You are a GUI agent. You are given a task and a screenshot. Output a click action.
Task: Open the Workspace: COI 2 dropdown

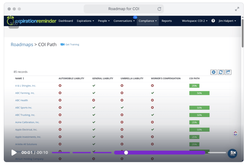tap(195, 21)
